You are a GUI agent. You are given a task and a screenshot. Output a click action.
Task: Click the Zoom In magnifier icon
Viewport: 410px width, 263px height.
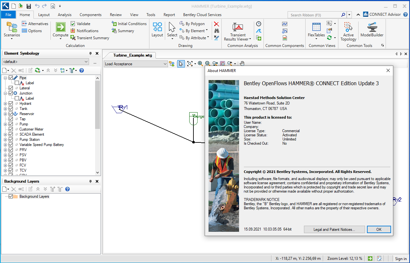point(200,64)
